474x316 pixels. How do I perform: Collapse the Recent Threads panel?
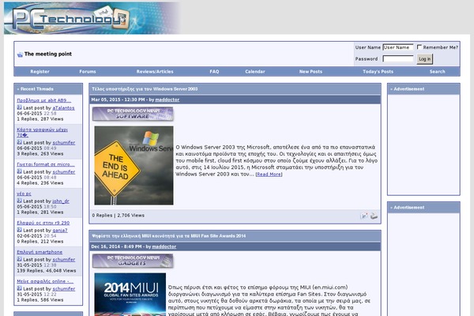pos(18,89)
